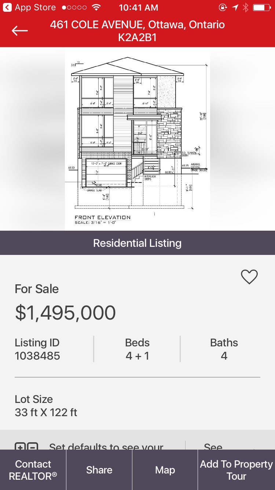
Task: Open the Map view
Action: coord(165,470)
